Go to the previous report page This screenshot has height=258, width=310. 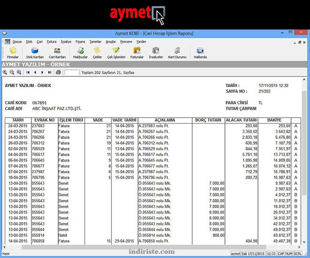click(35, 72)
